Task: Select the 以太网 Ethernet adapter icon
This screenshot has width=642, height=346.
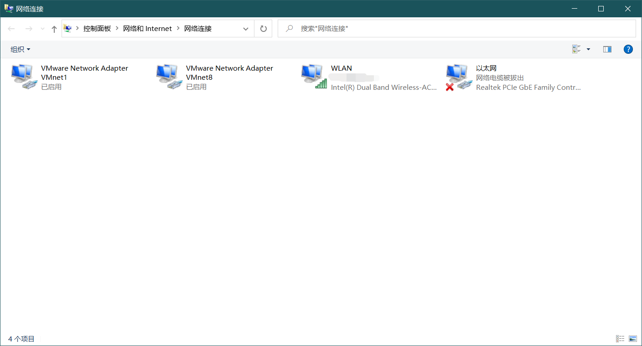Action: pos(459,77)
